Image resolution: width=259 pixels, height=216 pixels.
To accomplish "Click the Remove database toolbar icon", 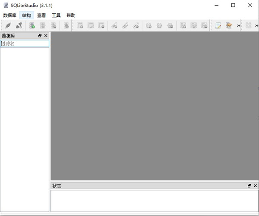I will pyautogui.click(x=54, y=25).
